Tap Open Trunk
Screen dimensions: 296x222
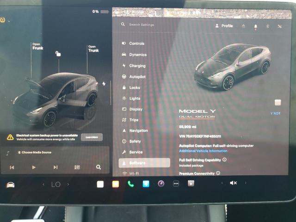pyautogui.click(x=93, y=49)
